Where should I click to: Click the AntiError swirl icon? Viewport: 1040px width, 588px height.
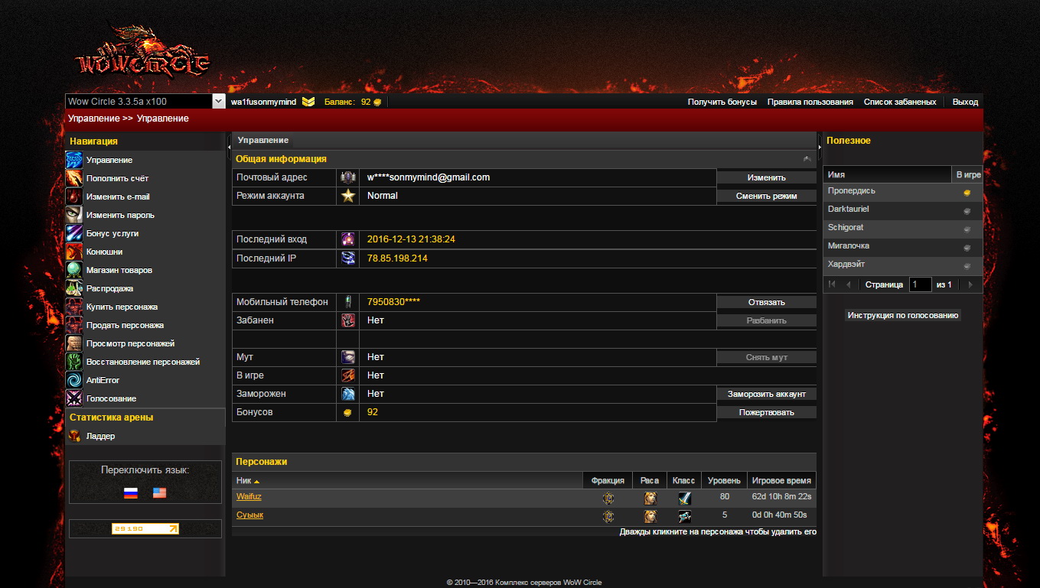[x=74, y=380]
